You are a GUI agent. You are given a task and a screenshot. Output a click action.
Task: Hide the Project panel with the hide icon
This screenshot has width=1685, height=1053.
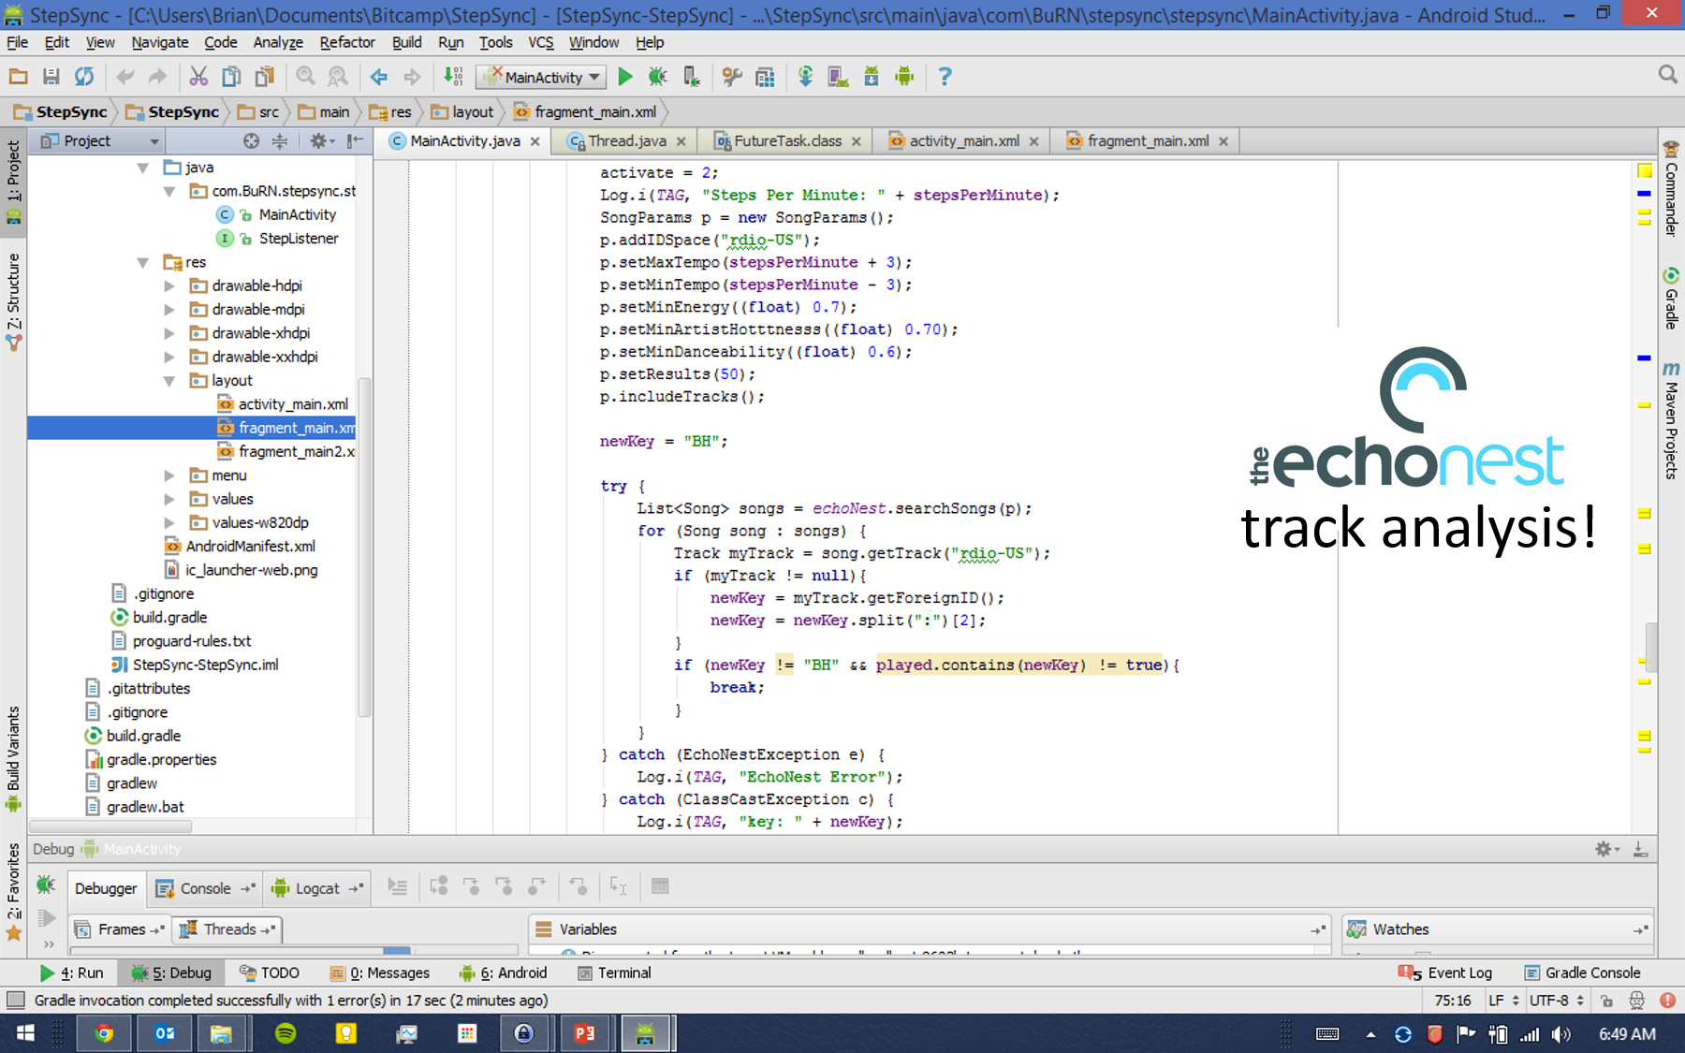coord(355,141)
